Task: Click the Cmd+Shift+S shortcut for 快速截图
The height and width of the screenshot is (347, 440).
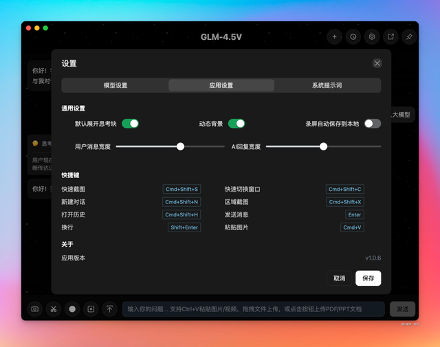Action: [181, 189]
